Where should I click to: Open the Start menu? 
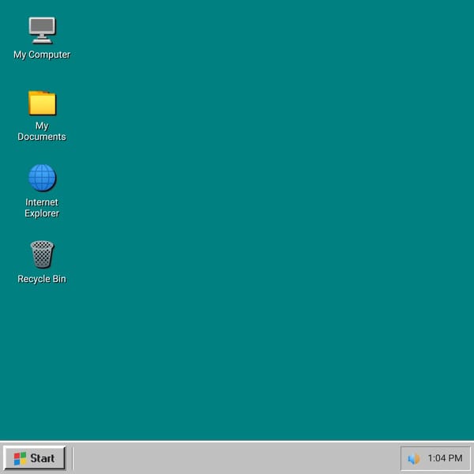pyautogui.click(x=35, y=458)
